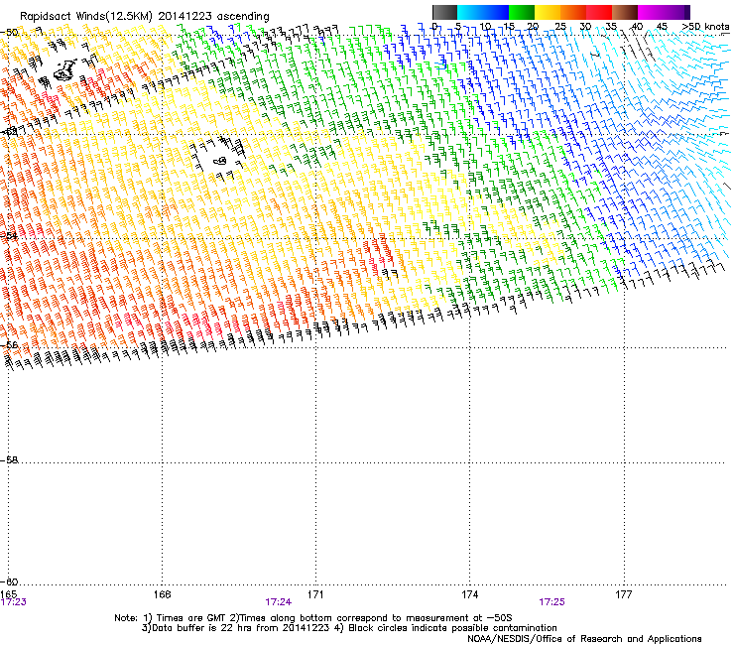
Task: Click the '174' longitude label
Action: [x=469, y=594]
